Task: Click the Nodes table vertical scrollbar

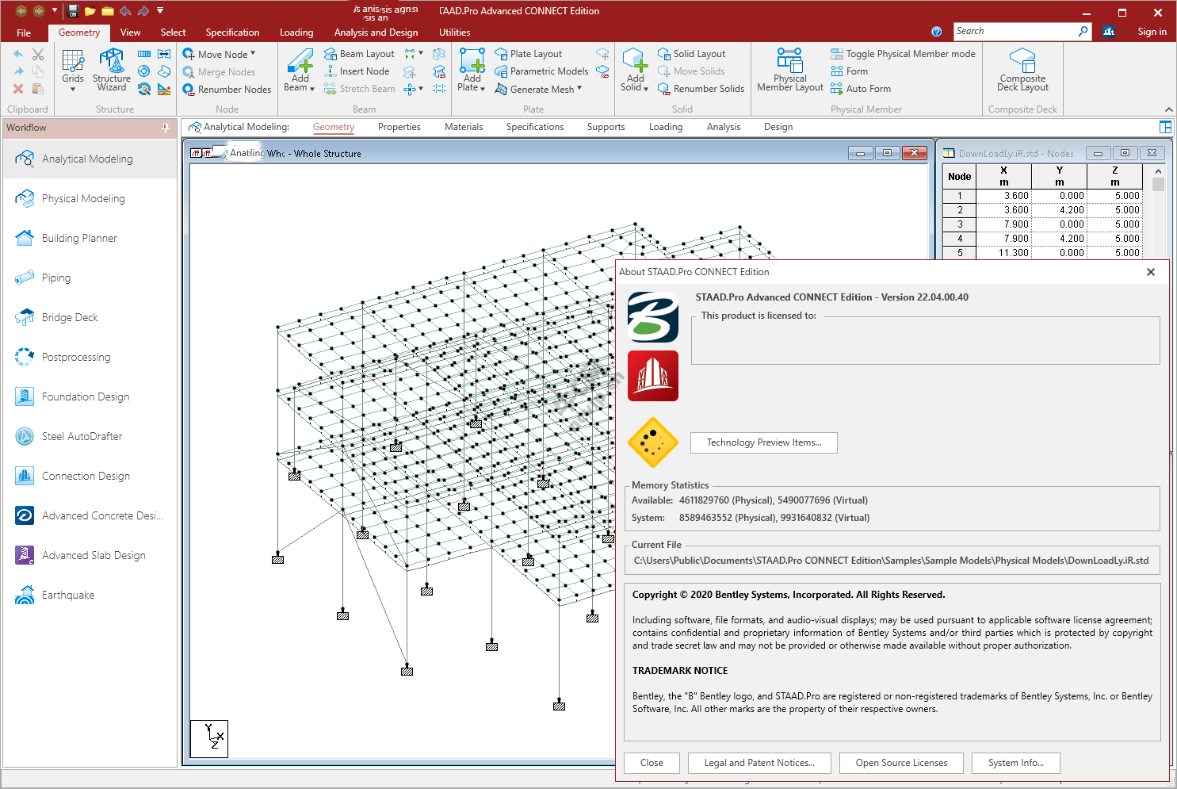Action: (x=1158, y=211)
